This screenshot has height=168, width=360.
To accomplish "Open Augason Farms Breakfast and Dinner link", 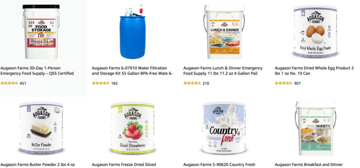I will tap(309, 165).
